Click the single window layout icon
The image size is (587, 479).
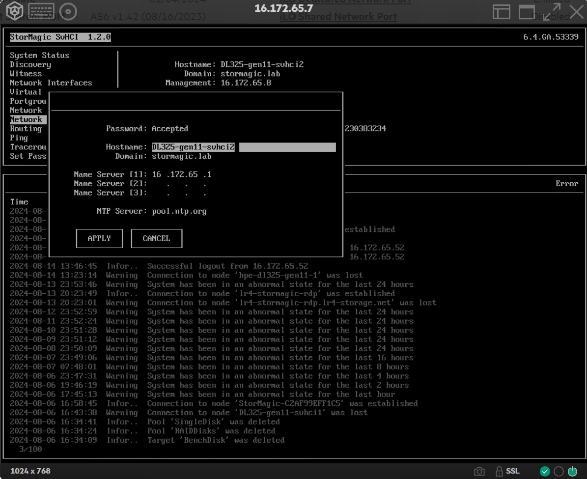(x=527, y=12)
